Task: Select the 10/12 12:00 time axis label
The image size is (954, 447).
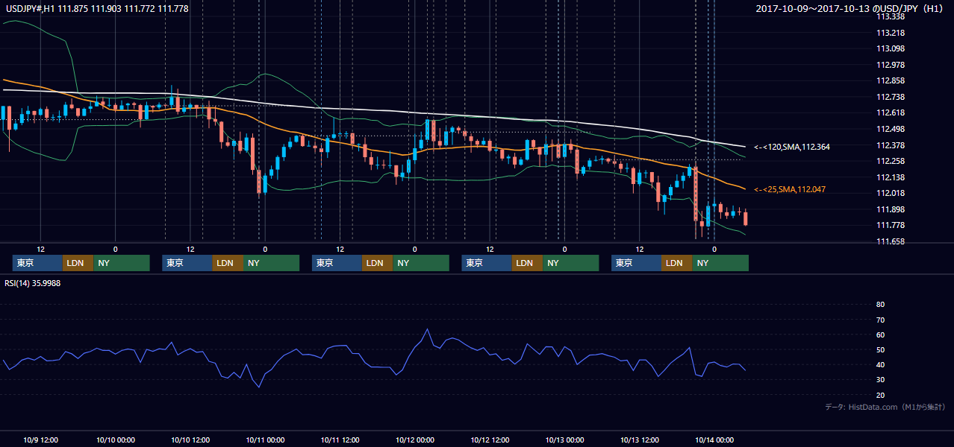Action: pos(490,440)
